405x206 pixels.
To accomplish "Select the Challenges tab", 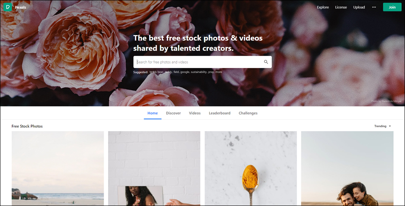I will 248,113.
